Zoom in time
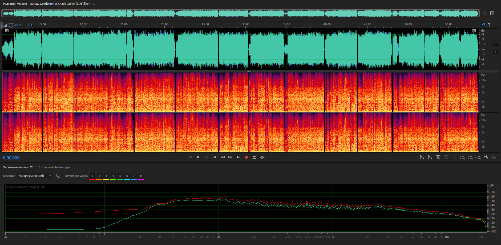This screenshot has height=245, width=501. point(438,158)
